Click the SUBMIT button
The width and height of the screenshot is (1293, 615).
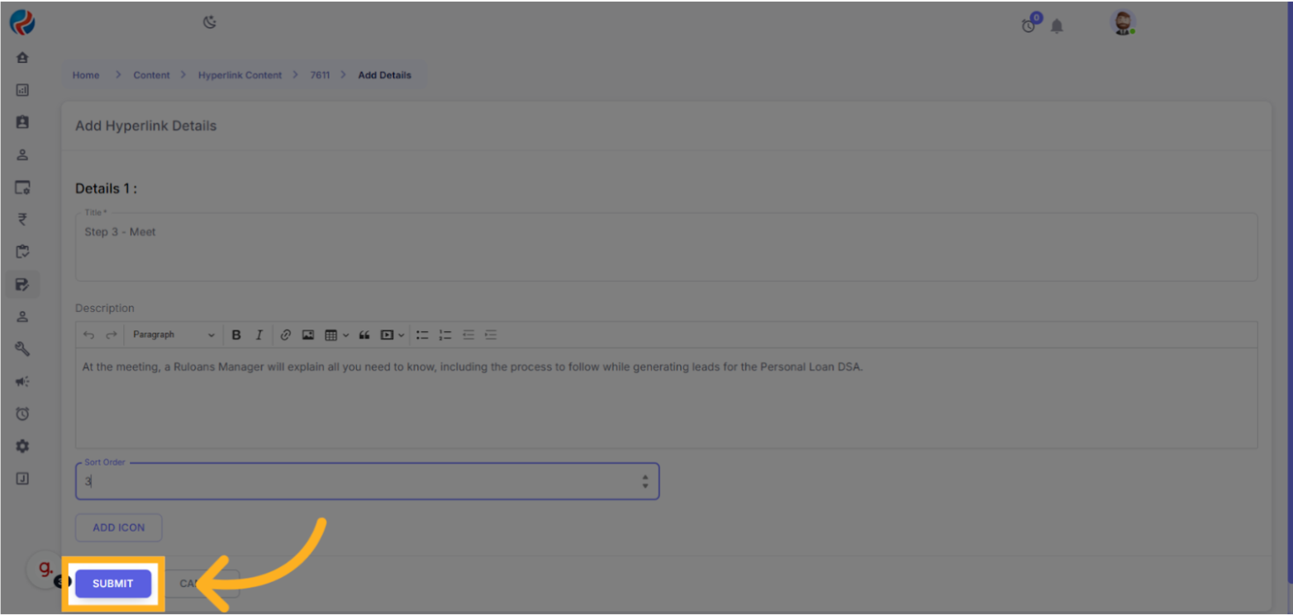click(x=113, y=584)
